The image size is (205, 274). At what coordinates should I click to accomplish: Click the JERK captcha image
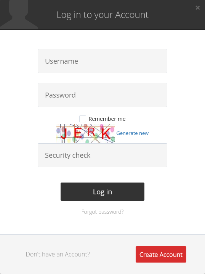(86, 134)
